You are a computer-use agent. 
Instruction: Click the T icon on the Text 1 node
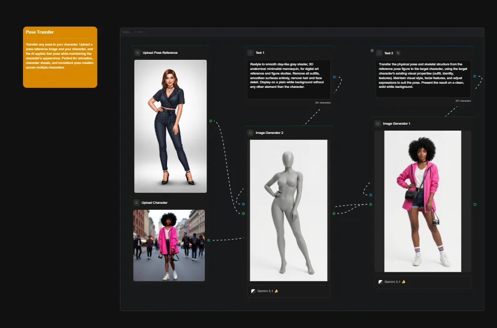[x=251, y=52]
